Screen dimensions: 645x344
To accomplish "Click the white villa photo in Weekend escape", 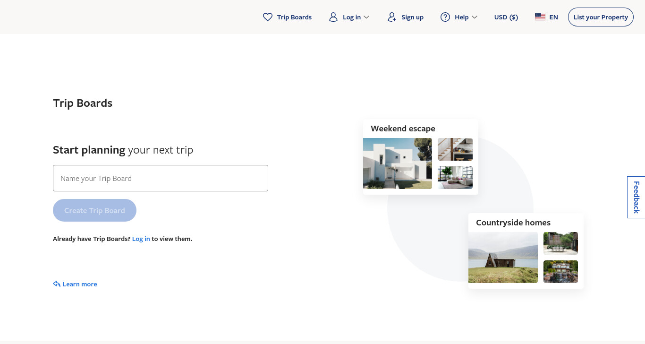I will click(398, 163).
